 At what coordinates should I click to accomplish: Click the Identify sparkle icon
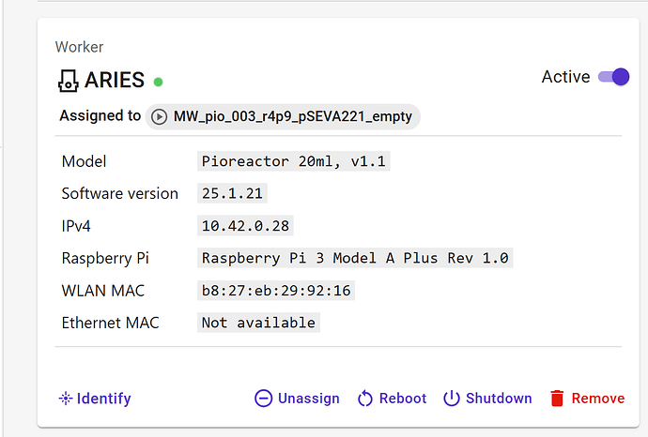(x=66, y=399)
